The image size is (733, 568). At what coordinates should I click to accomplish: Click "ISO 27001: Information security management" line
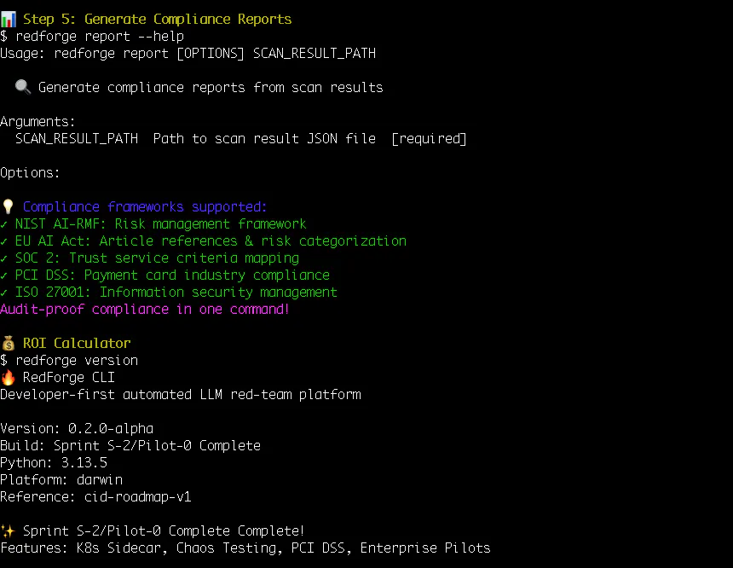click(176, 292)
